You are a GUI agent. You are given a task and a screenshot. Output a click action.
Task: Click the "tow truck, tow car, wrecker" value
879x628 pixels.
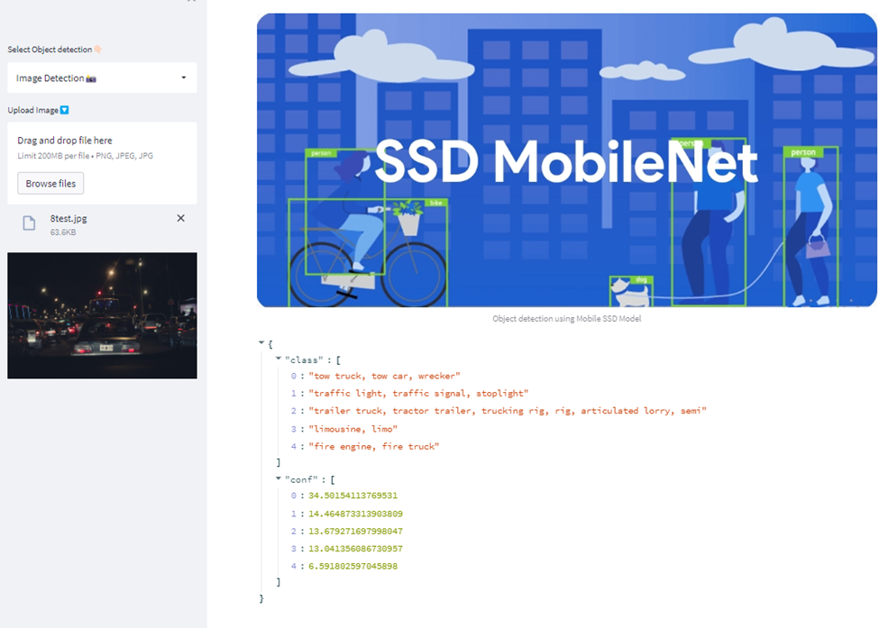(384, 376)
